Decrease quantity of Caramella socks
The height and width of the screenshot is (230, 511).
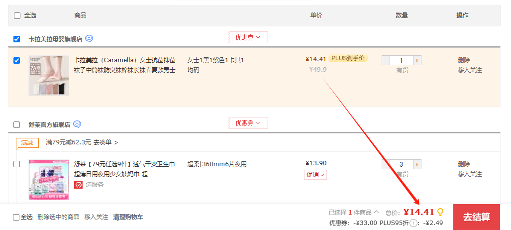point(386,60)
